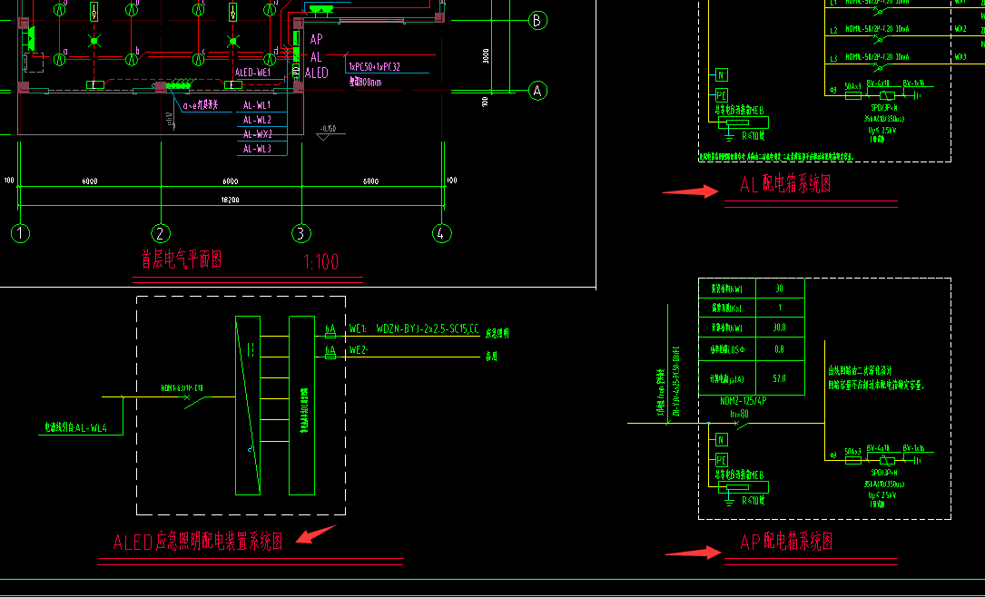
Task: Click table value 30 in AP diagram
Action: coord(780,289)
